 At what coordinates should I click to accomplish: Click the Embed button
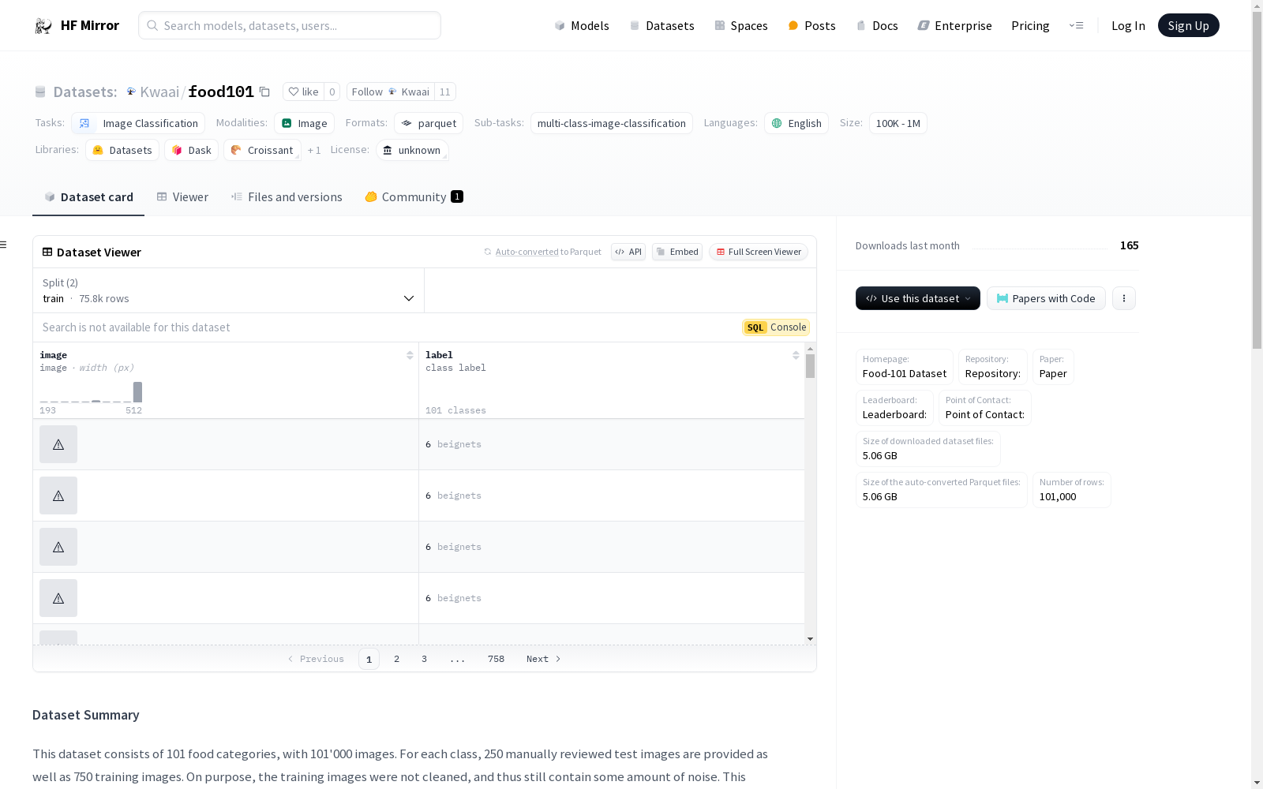pyautogui.click(x=677, y=252)
